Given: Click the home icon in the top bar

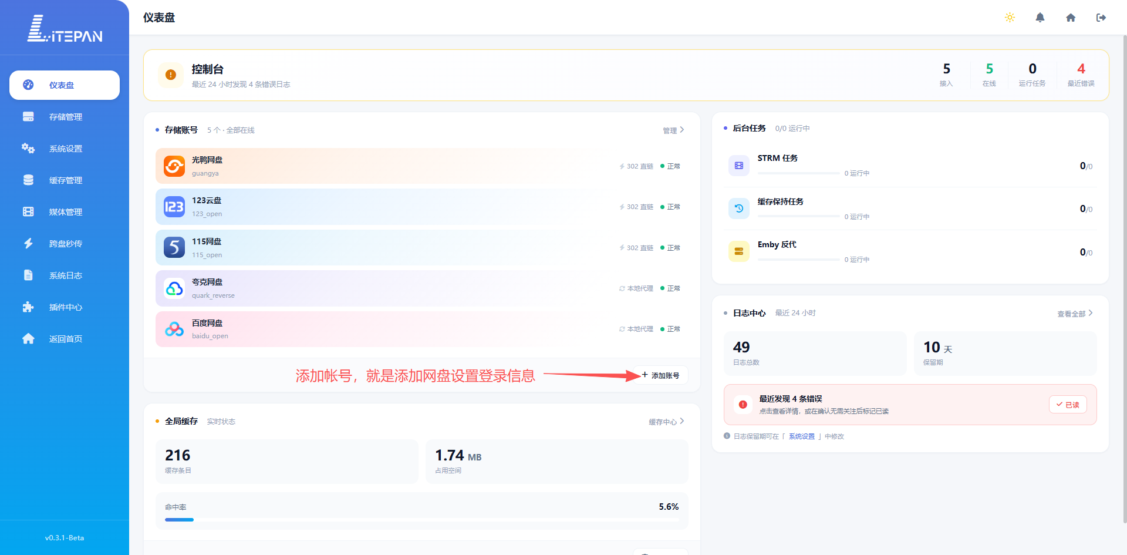Looking at the screenshot, I should pos(1071,18).
